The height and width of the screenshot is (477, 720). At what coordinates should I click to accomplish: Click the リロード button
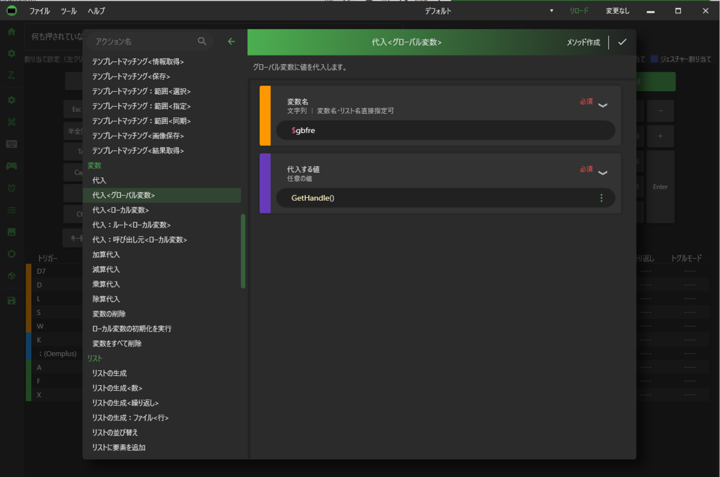pyautogui.click(x=579, y=11)
